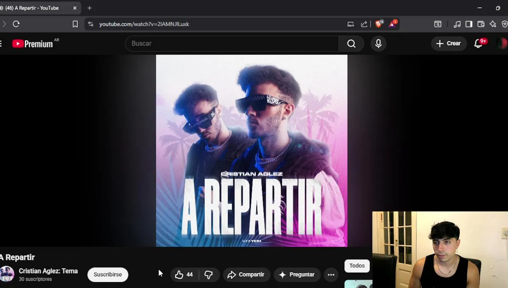508x288 pixels.
Task: Like the video with thumbs up
Action: coord(184,274)
